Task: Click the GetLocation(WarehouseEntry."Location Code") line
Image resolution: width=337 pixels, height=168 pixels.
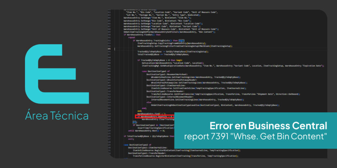Action: (172, 63)
